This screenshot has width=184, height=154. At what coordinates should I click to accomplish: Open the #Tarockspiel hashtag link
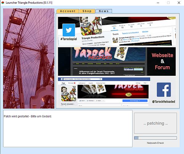69,39
